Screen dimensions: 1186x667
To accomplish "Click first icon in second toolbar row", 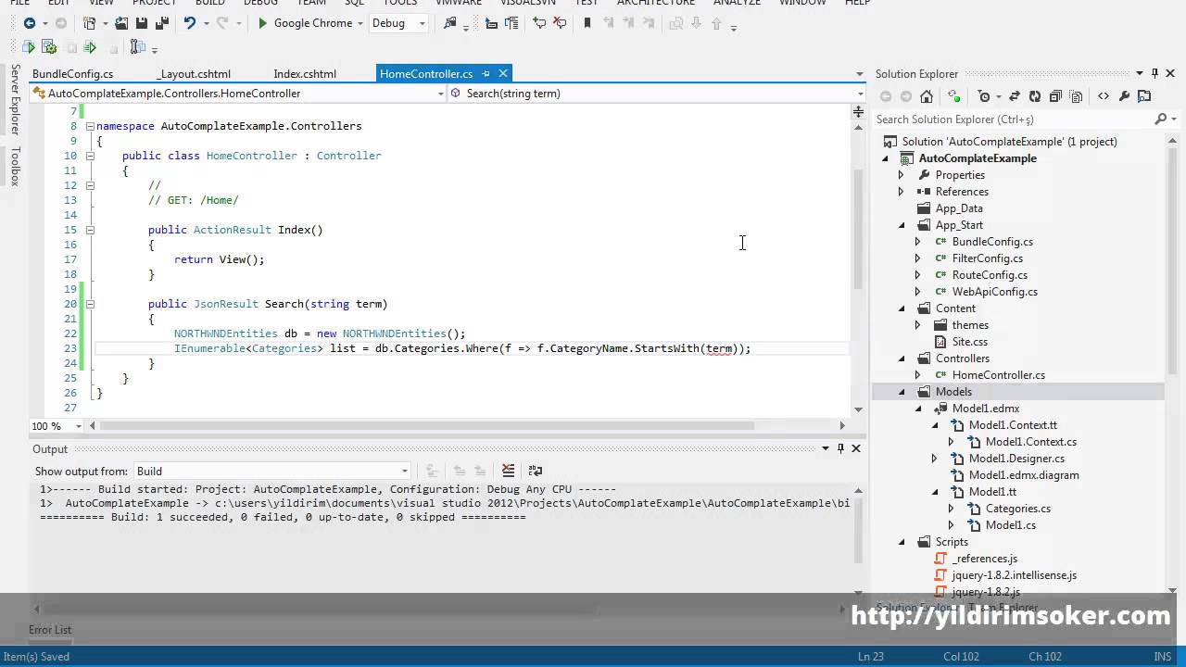I will point(29,47).
